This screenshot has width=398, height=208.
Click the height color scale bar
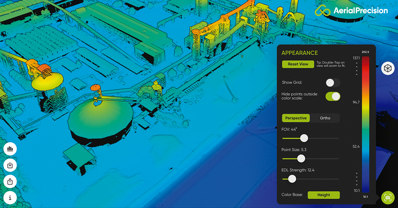click(x=366, y=125)
